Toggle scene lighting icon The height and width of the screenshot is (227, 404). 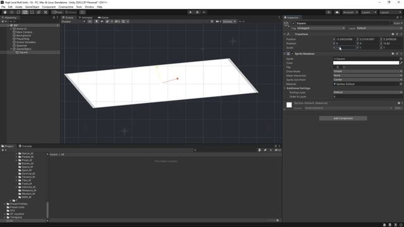pos(97,21)
